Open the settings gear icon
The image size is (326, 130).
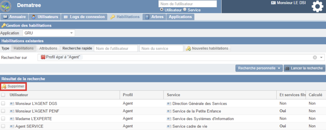pyautogui.click(x=317, y=7)
